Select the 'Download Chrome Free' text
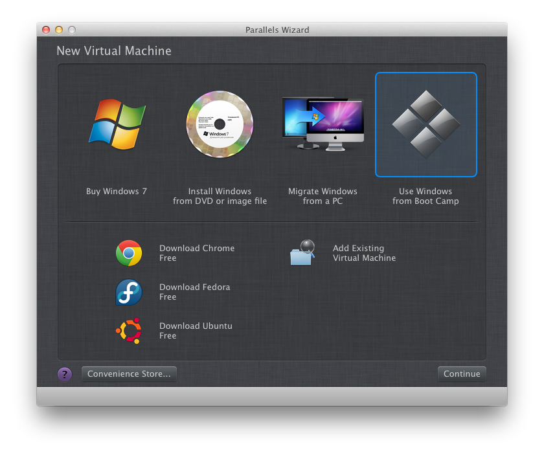 click(197, 253)
